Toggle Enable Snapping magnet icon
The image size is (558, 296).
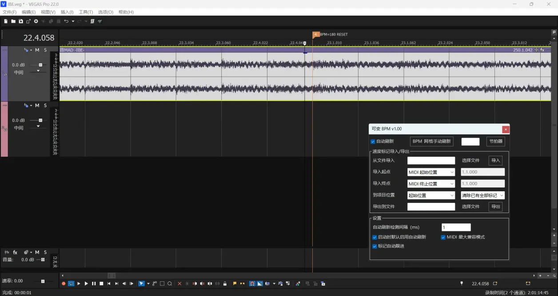(252, 284)
